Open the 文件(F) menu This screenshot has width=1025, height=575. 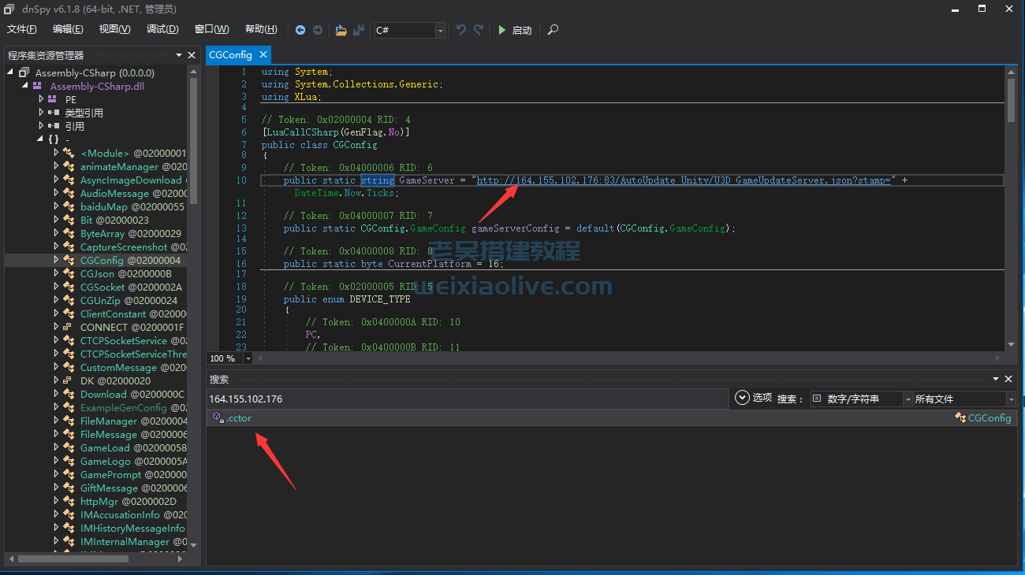[x=22, y=29]
